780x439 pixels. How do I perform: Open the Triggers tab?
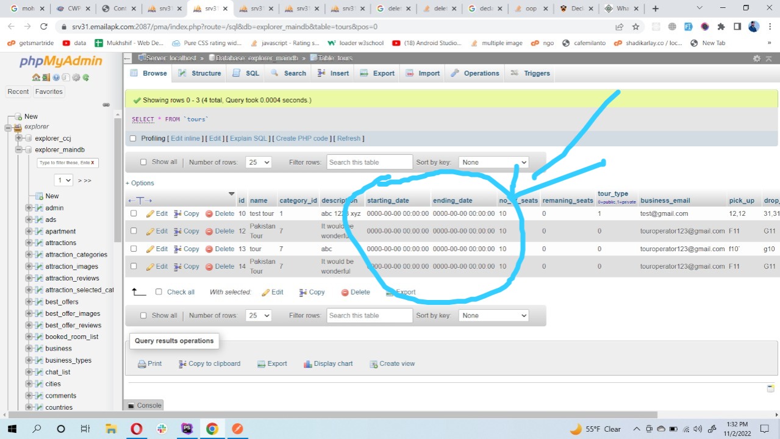(x=529, y=73)
